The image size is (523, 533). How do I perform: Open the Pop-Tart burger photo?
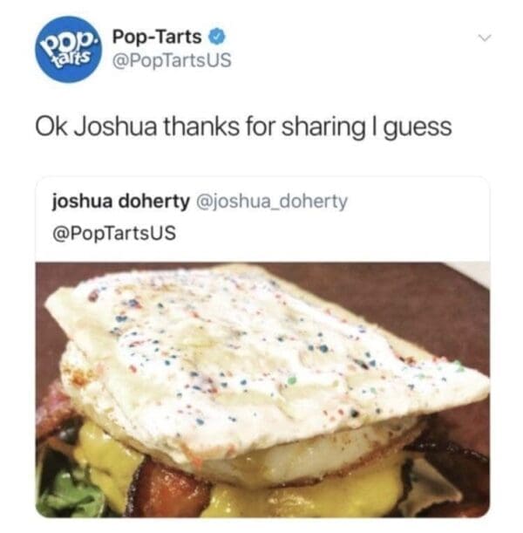click(x=262, y=390)
